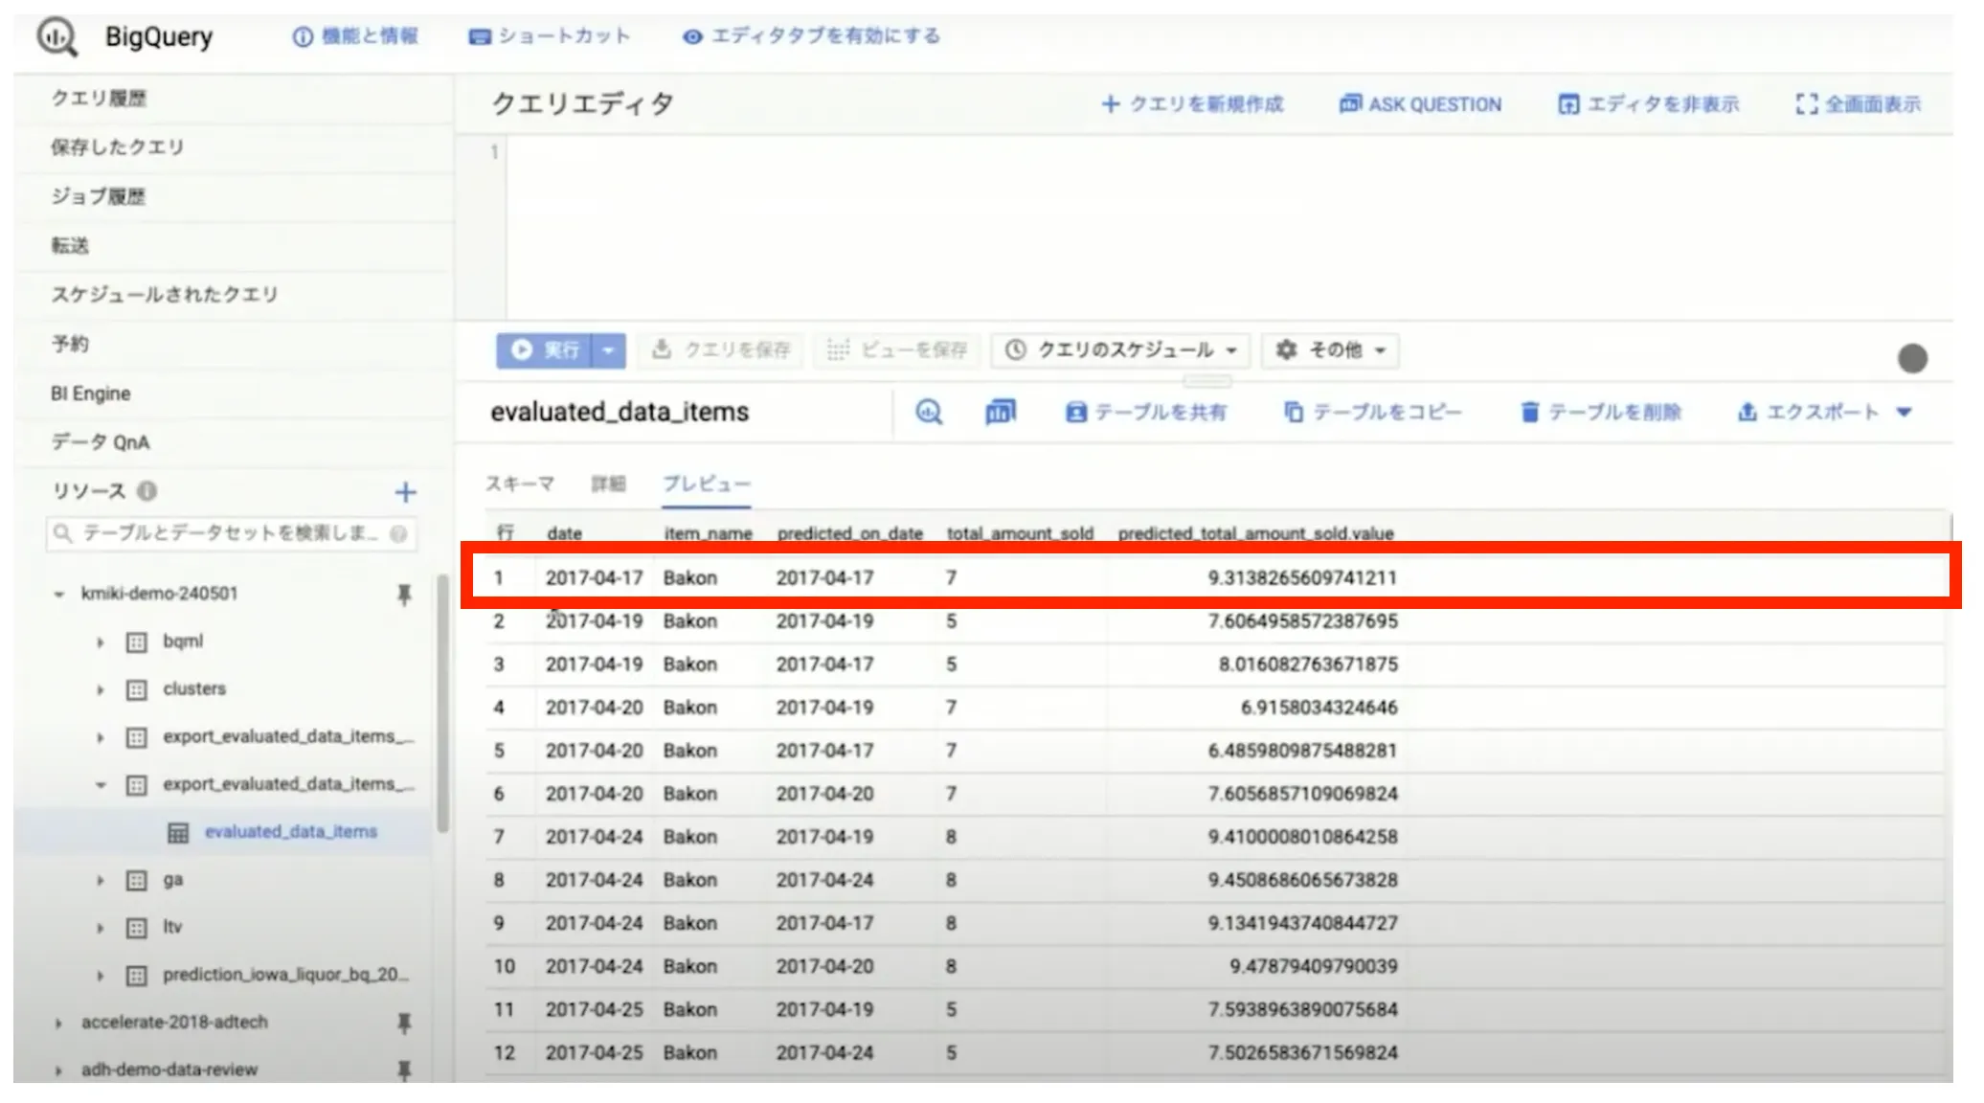
Task: Click テーブルをコピー button
Action: click(x=1373, y=413)
